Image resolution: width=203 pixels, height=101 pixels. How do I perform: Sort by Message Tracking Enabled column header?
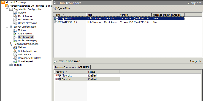pyautogui.click(x=168, y=15)
